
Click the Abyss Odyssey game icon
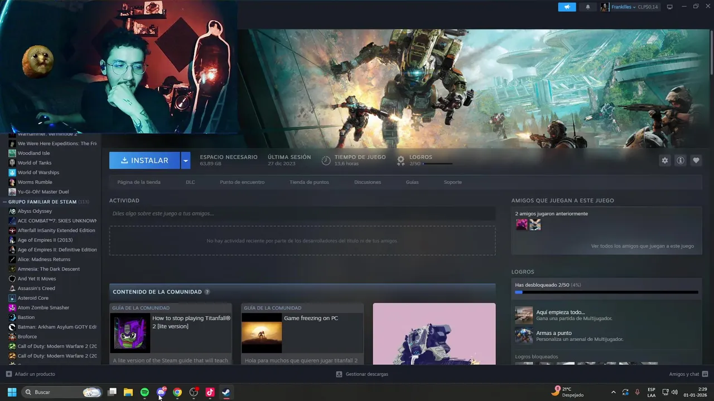click(12, 211)
